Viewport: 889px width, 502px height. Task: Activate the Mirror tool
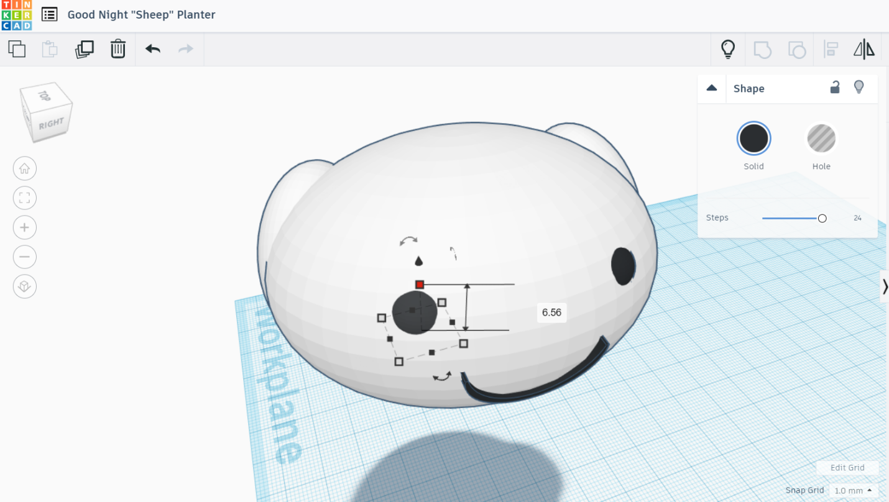pyautogui.click(x=864, y=49)
